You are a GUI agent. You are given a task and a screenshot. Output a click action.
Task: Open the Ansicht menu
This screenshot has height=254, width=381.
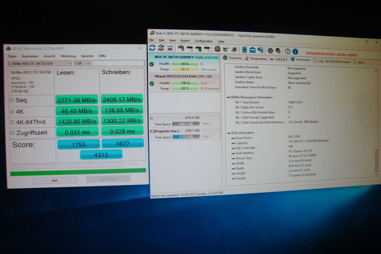(x=49, y=56)
